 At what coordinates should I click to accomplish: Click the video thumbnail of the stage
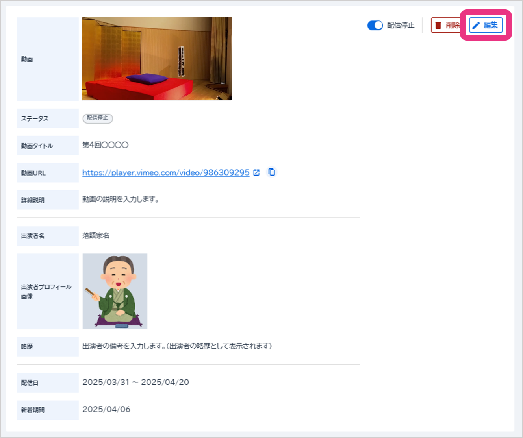tap(156, 59)
